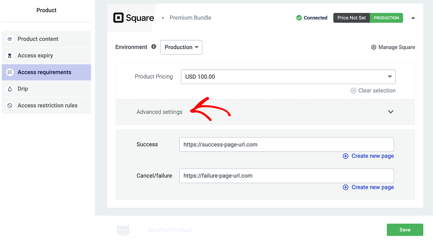Click the Manage Square gear icon

tap(373, 47)
